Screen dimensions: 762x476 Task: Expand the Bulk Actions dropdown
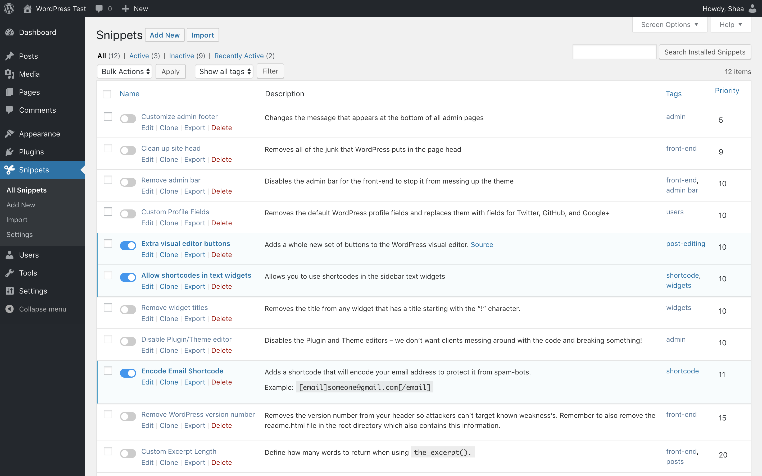point(125,71)
